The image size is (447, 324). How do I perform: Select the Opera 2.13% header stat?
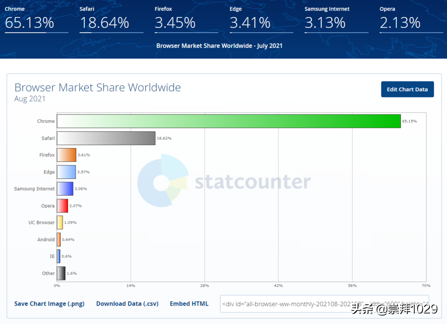pyautogui.click(x=411, y=19)
